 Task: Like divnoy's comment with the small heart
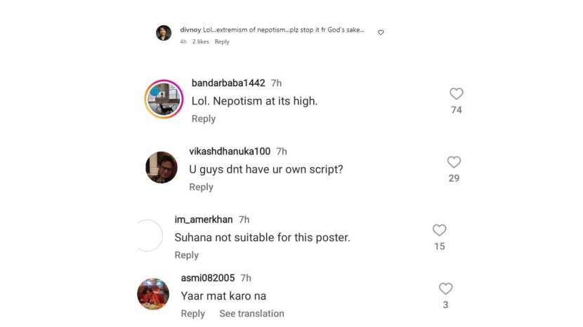coord(381,32)
